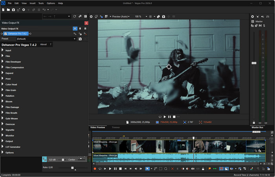Insert marker with orange flag icon

(x=209, y=169)
